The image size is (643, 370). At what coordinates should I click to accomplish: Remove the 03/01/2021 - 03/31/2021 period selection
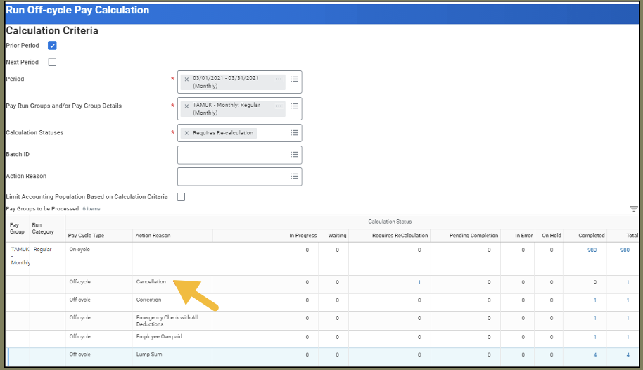(x=186, y=79)
